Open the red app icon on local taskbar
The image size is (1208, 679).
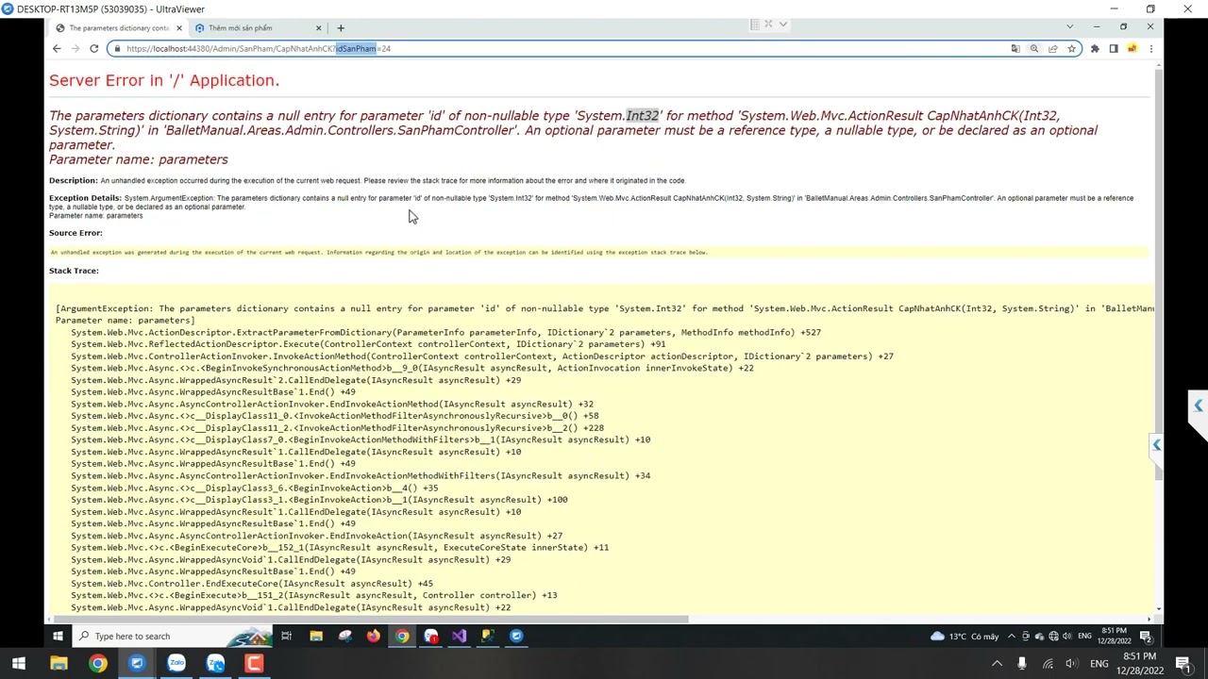[x=254, y=664]
